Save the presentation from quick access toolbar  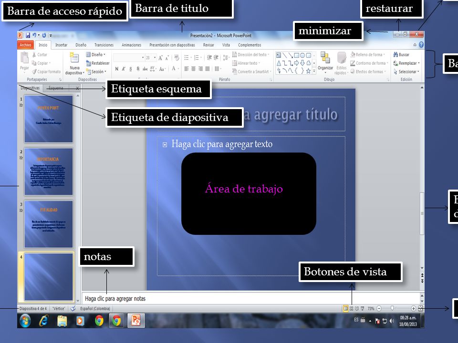pos(28,35)
